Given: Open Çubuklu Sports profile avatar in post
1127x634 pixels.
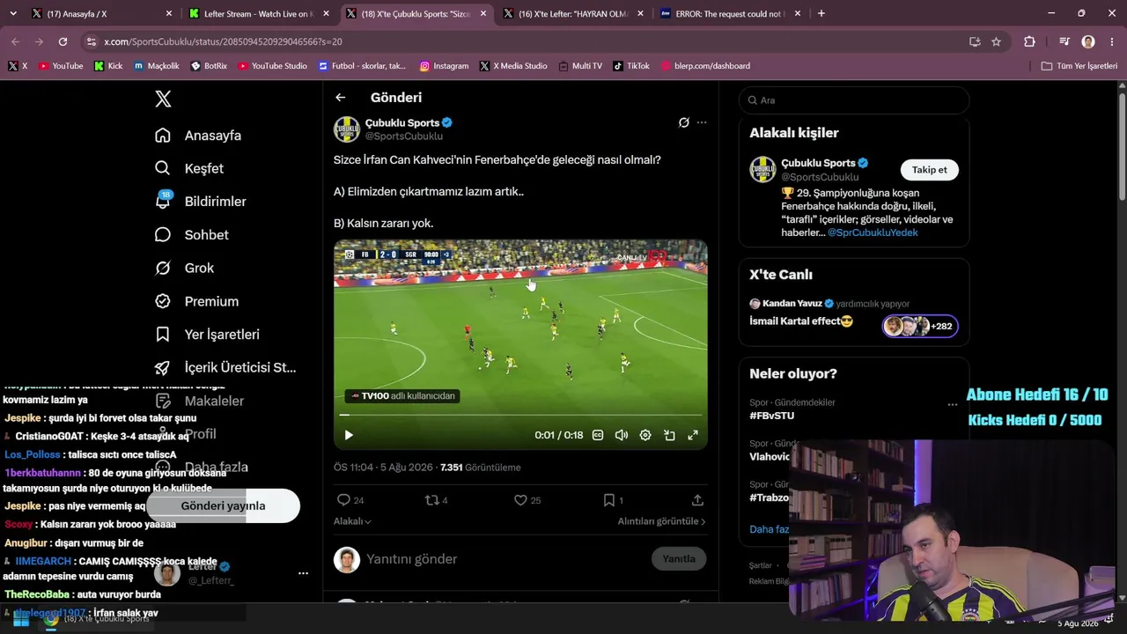Looking at the screenshot, I should [x=347, y=129].
